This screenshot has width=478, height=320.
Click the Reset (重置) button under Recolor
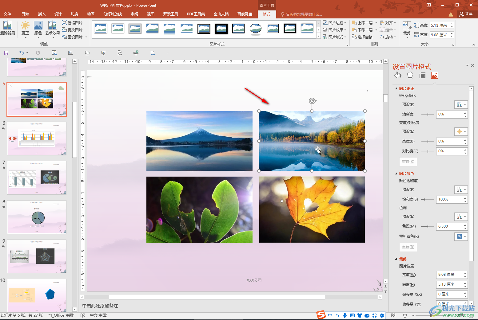(408, 247)
